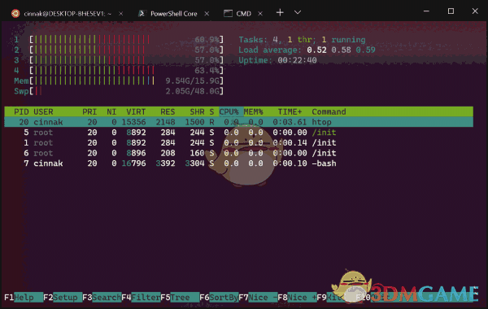This screenshot has width=488, height=309.
Task: Close the CMD tab
Action: point(260,14)
